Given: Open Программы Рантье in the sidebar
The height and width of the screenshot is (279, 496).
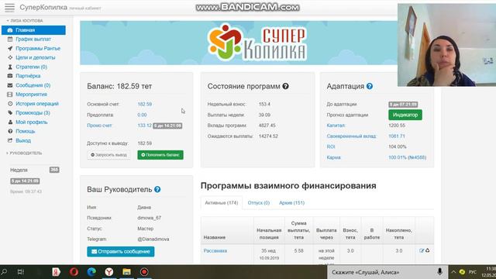Looking at the screenshot, I should pos(38,48).
